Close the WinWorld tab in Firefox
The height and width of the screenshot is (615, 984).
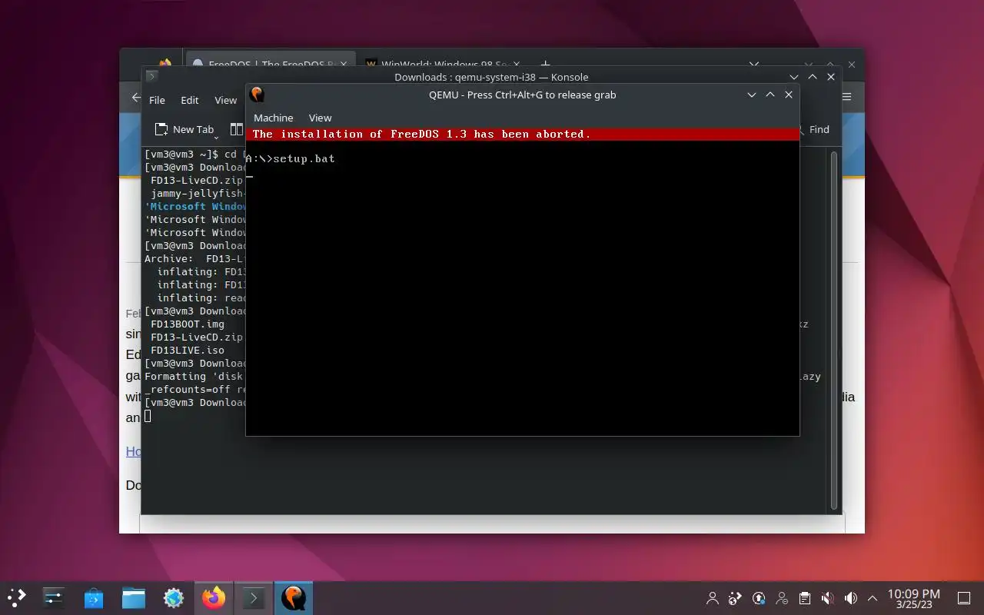point(517,65)
